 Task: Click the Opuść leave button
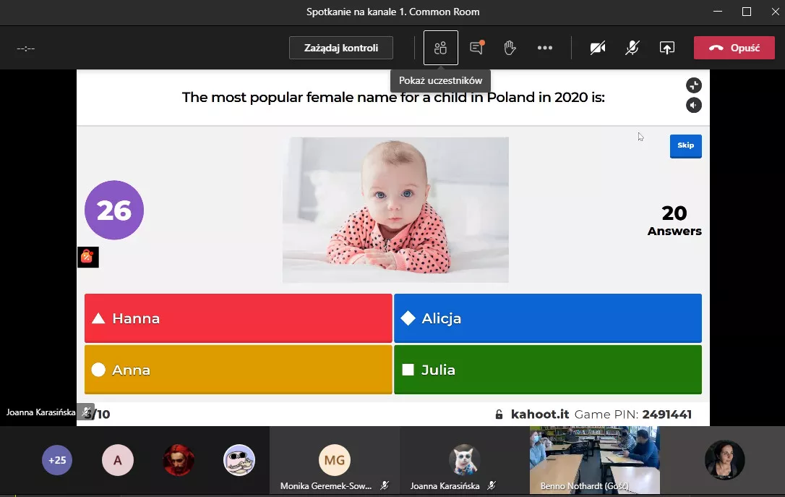point(734,48)
